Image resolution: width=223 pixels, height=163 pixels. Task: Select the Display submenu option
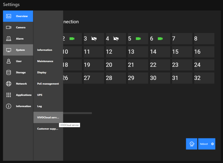click(x=42, y=73)
